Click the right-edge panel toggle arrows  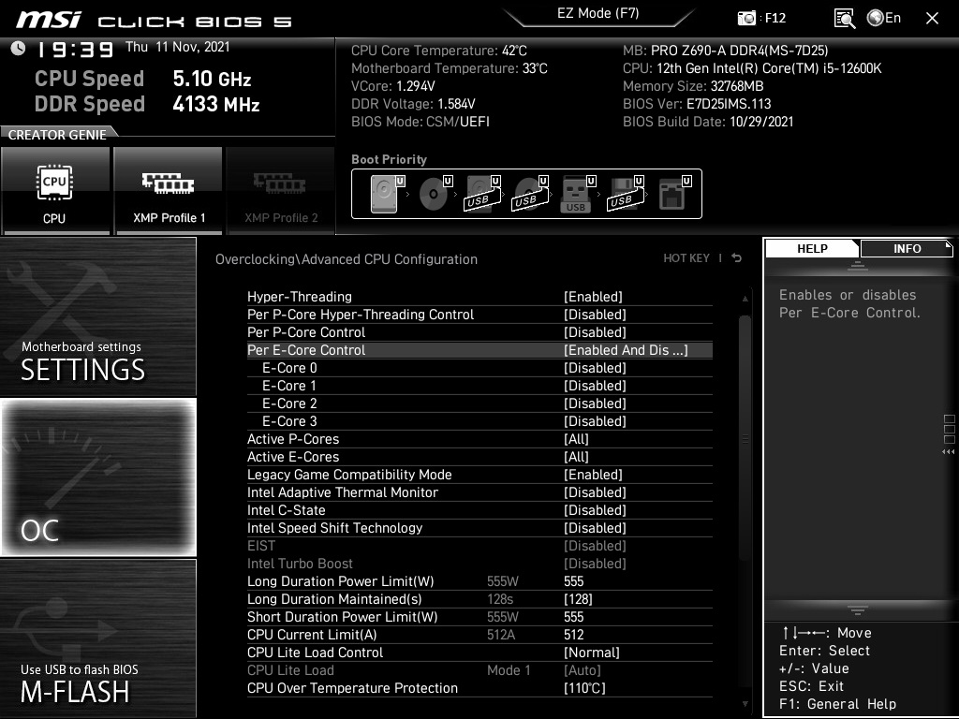pyautogui.click(x=949, y=452)
